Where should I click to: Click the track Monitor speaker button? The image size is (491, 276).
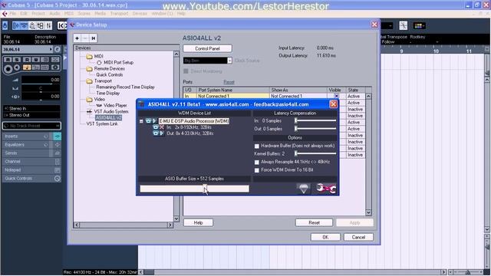17,67
